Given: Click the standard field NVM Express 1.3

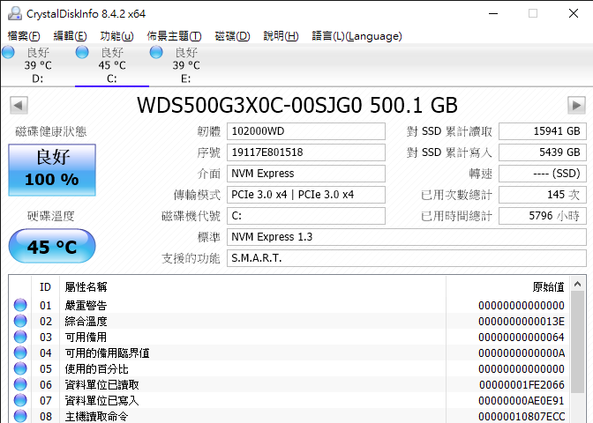Looking at the screenshot, I should (x=407, y=237).
